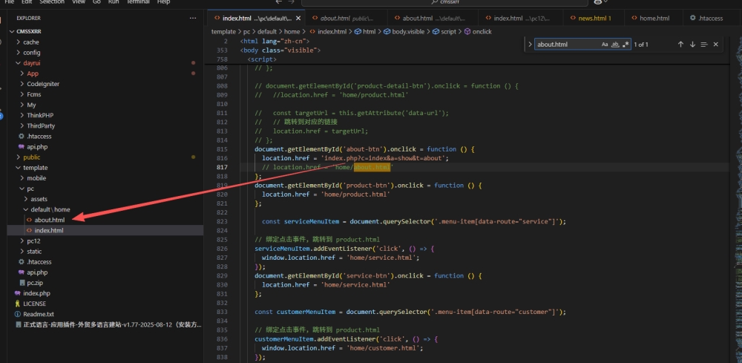Click the index.php file icon in Explorer
742x363 pixels.
click(18, 293)
